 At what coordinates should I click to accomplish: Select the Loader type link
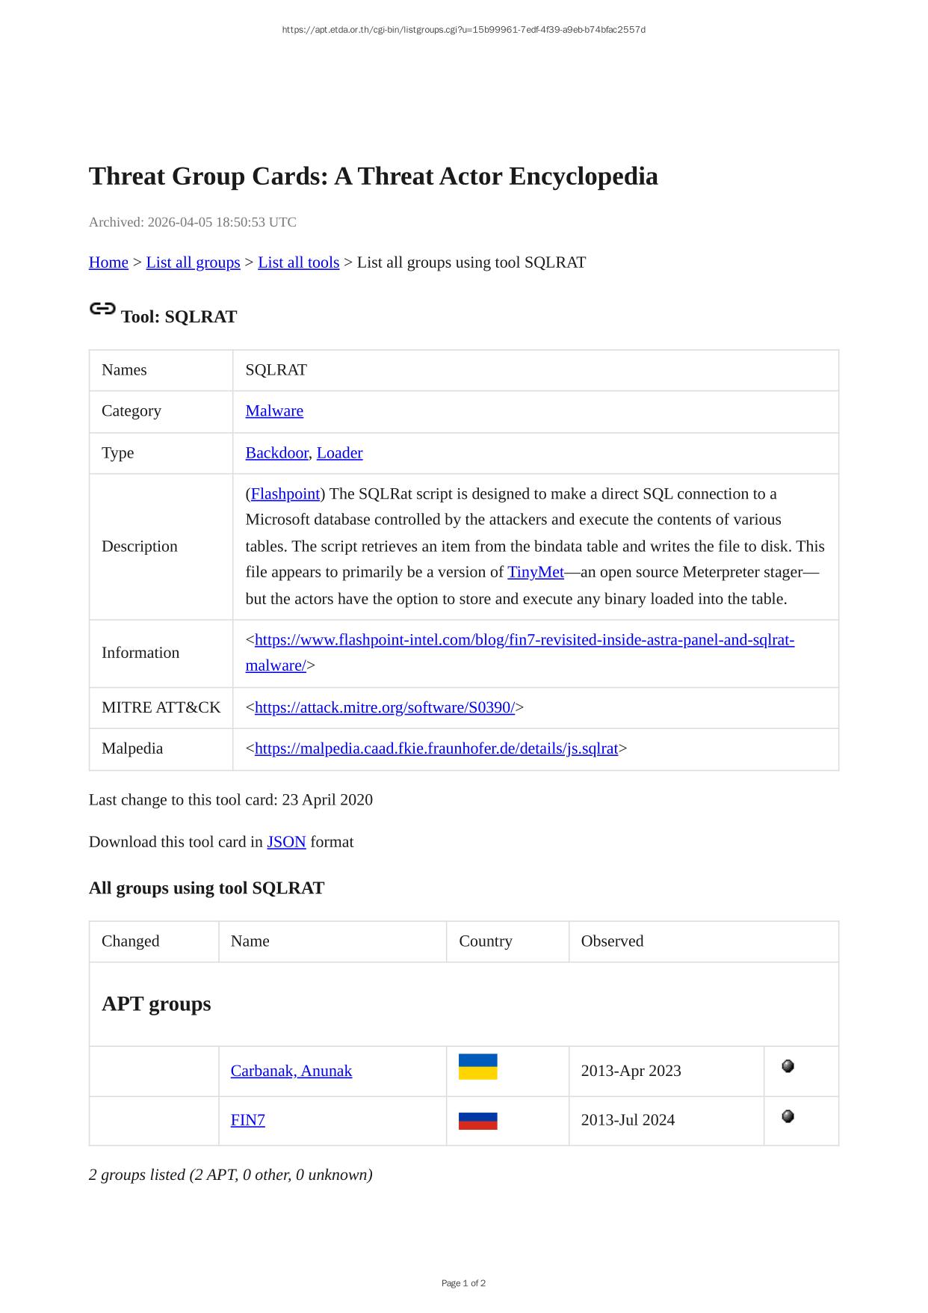[339, 453]
